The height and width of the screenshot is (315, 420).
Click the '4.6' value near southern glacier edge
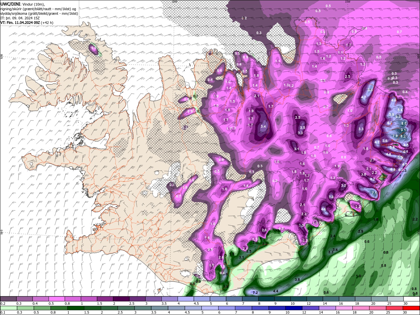tap(324, 209)
